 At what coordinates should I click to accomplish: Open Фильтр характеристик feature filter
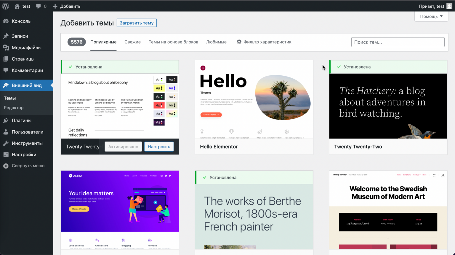[264, 42]
